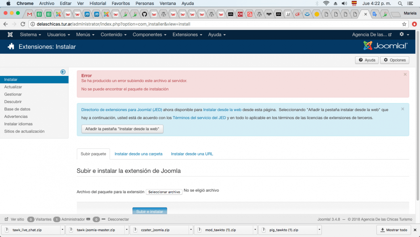Viewport: 420px width, 237px height.
Task: Click the Subir e instalar button
Action: pyautogui.click(x=150, y=211)
